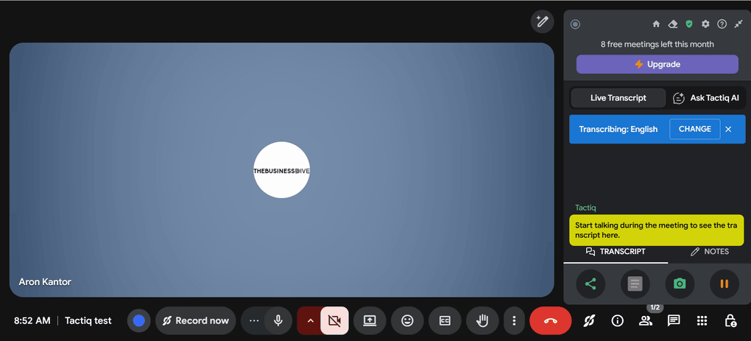This screenshot has height=341, width=751.
Task: Click CHANGE transcription language button
Action: coord(694,129)
